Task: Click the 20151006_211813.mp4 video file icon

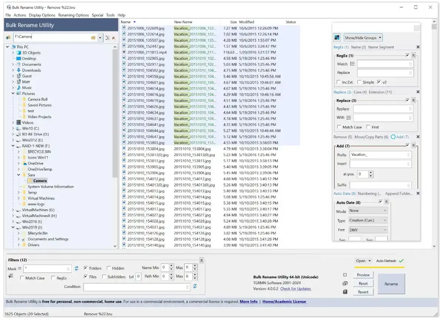Action: (x=124, y=52)
